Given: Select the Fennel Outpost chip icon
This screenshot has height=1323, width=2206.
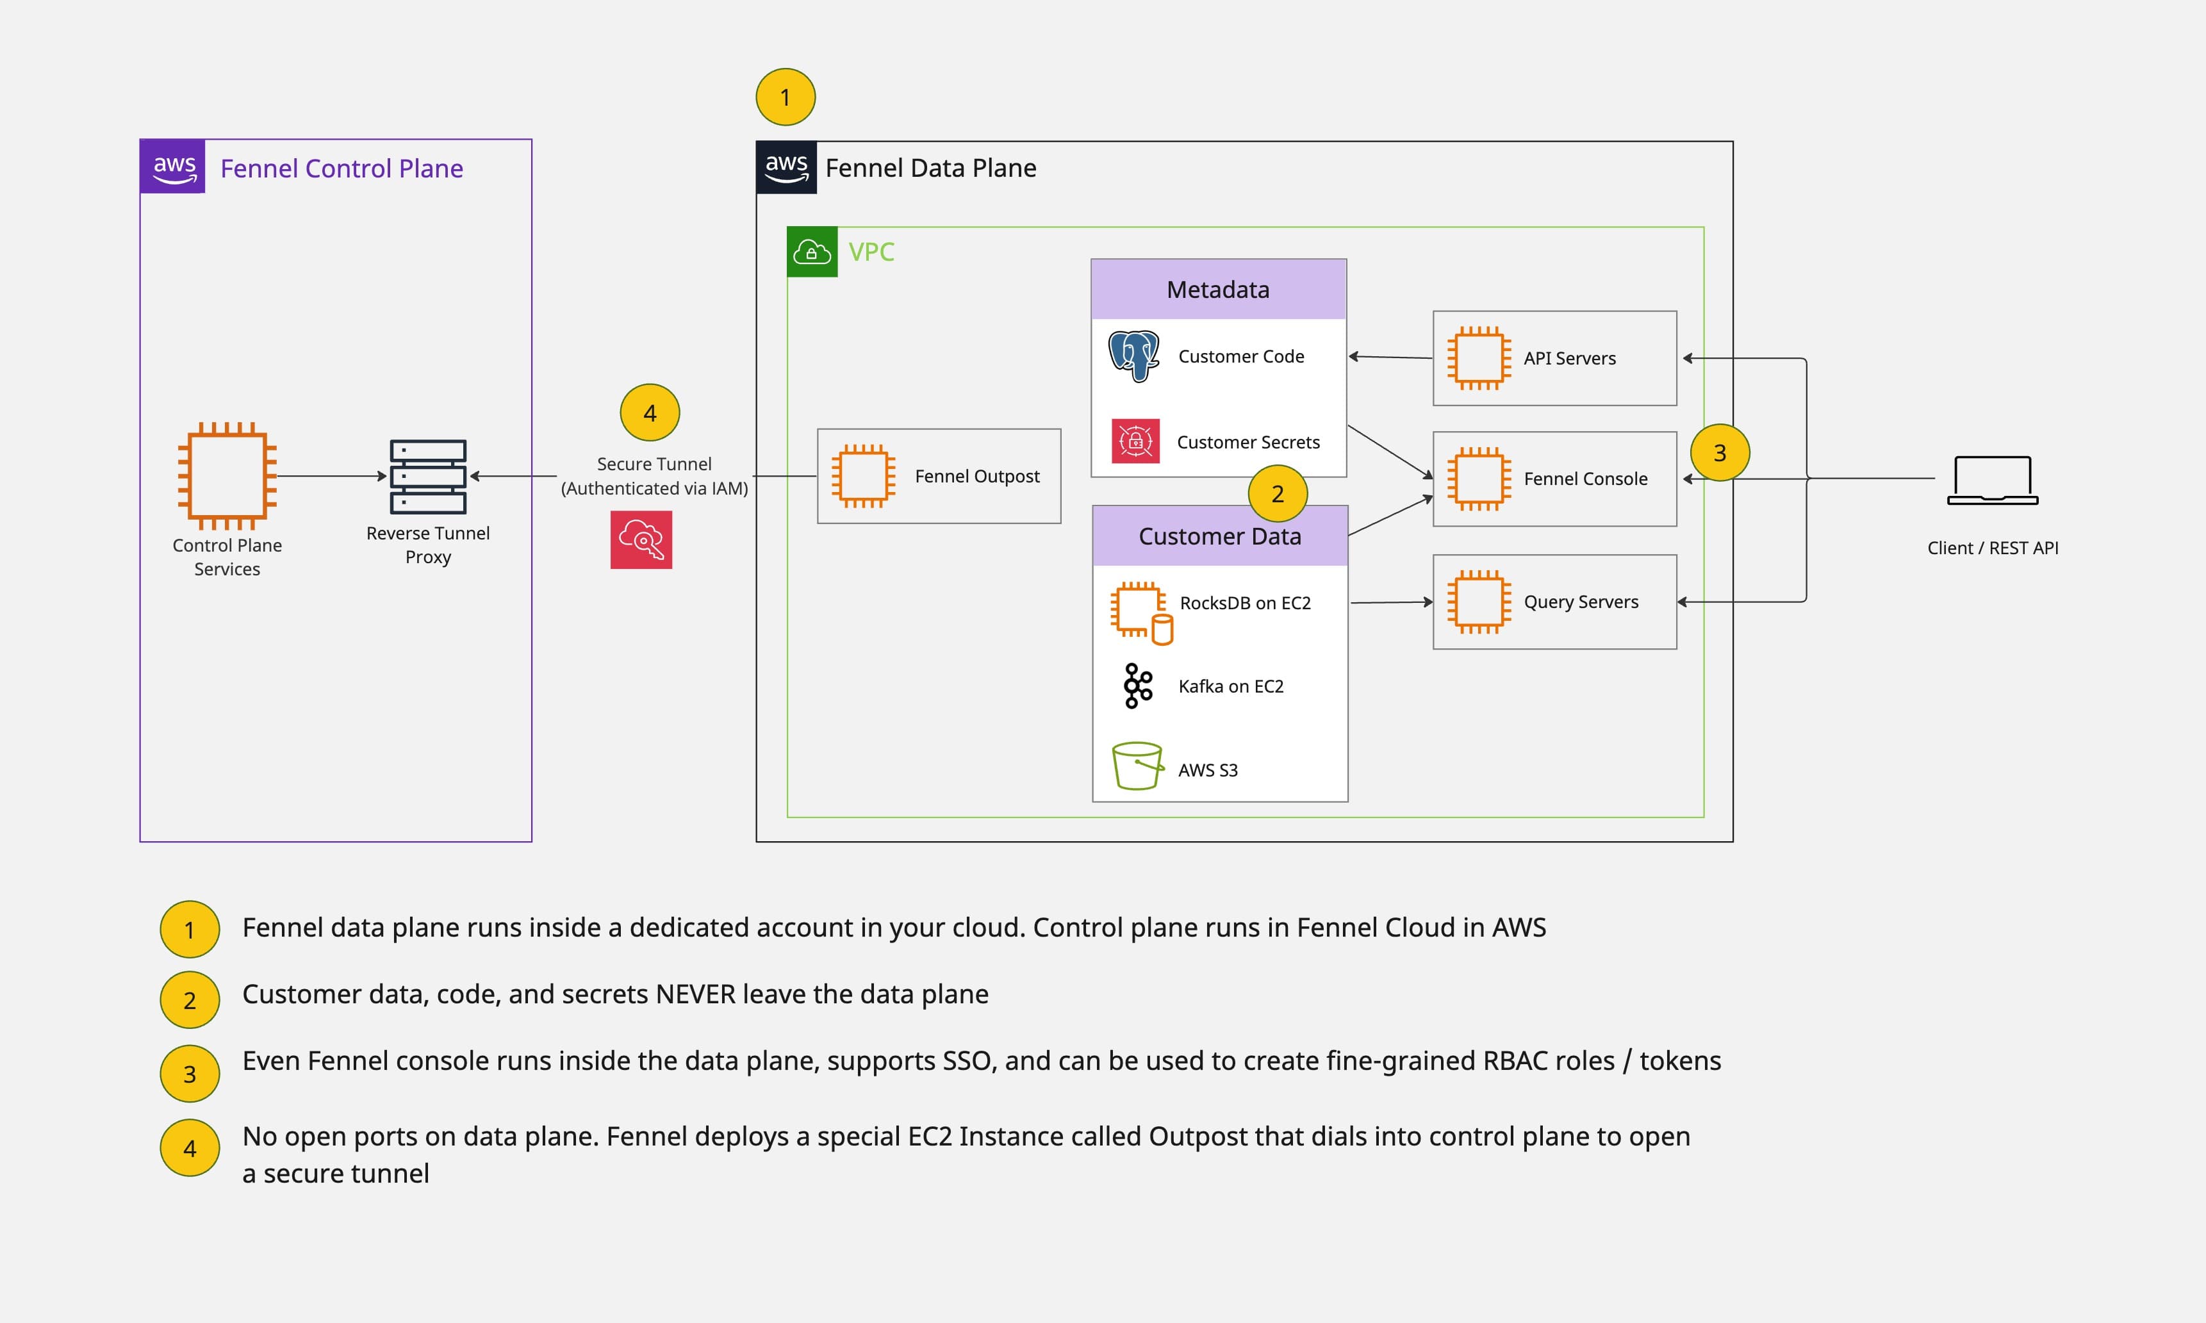Looking at the screenshot, I should click(x=864, y=476).
